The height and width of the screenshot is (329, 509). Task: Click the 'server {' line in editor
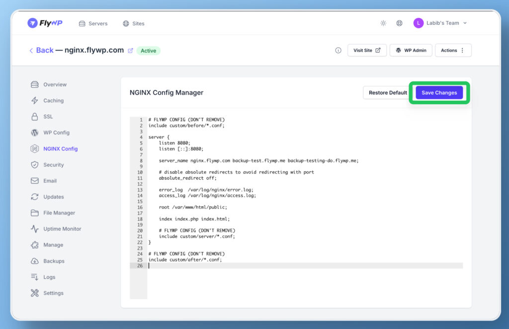tap(159, 137)
